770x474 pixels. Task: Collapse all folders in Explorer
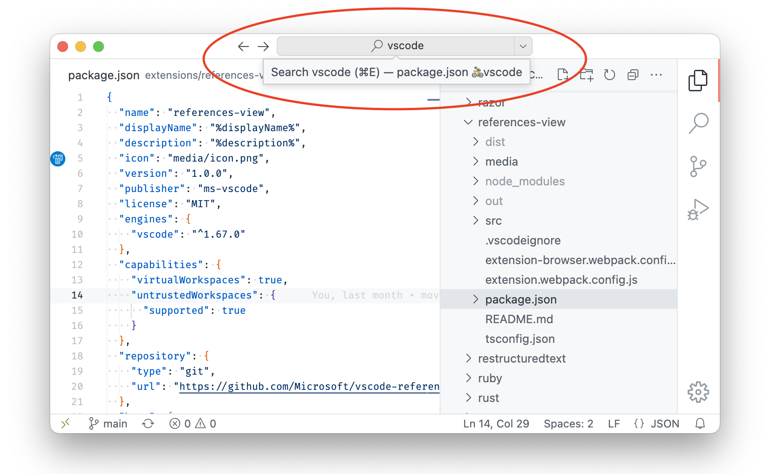point(633,75)
